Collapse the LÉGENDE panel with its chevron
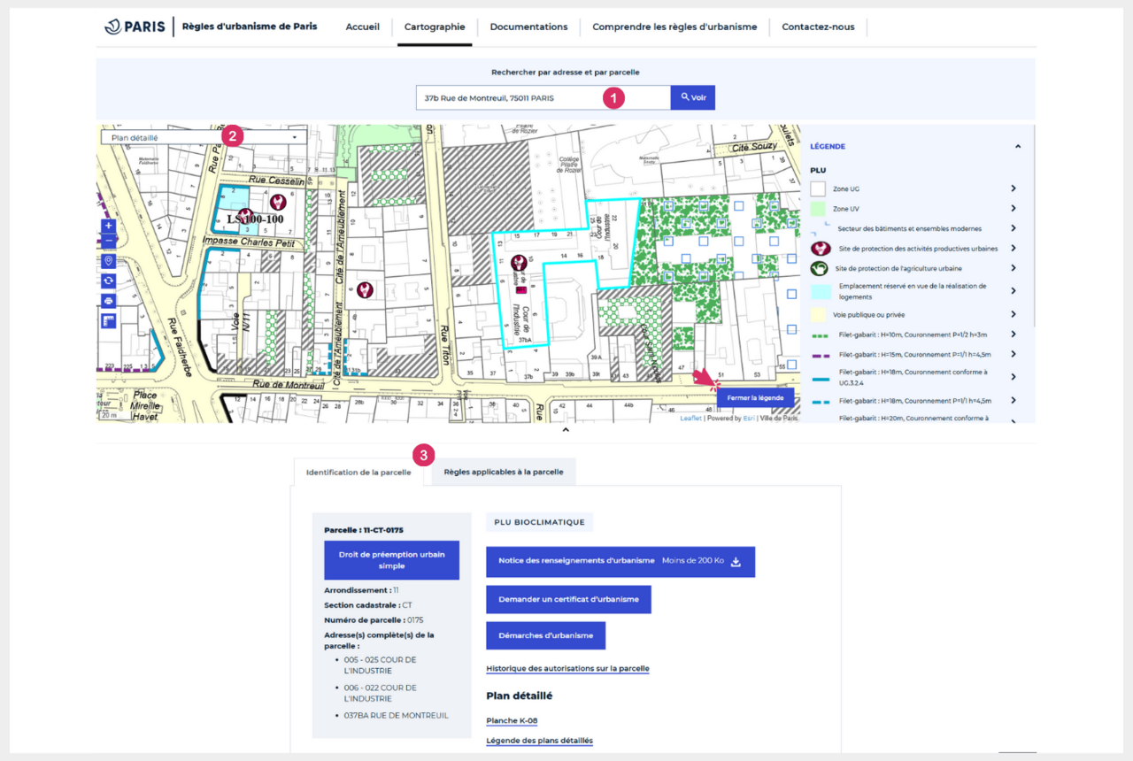Screen dimensions: 1133x761 1017,147
